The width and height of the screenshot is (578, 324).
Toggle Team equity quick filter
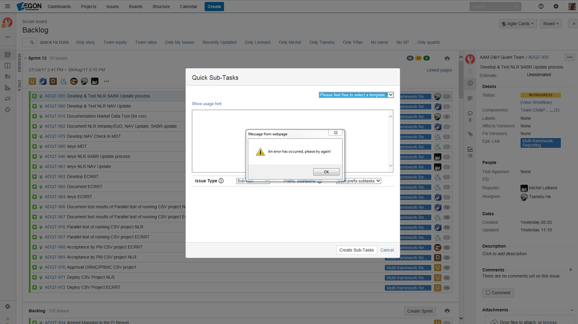point(115,42)
